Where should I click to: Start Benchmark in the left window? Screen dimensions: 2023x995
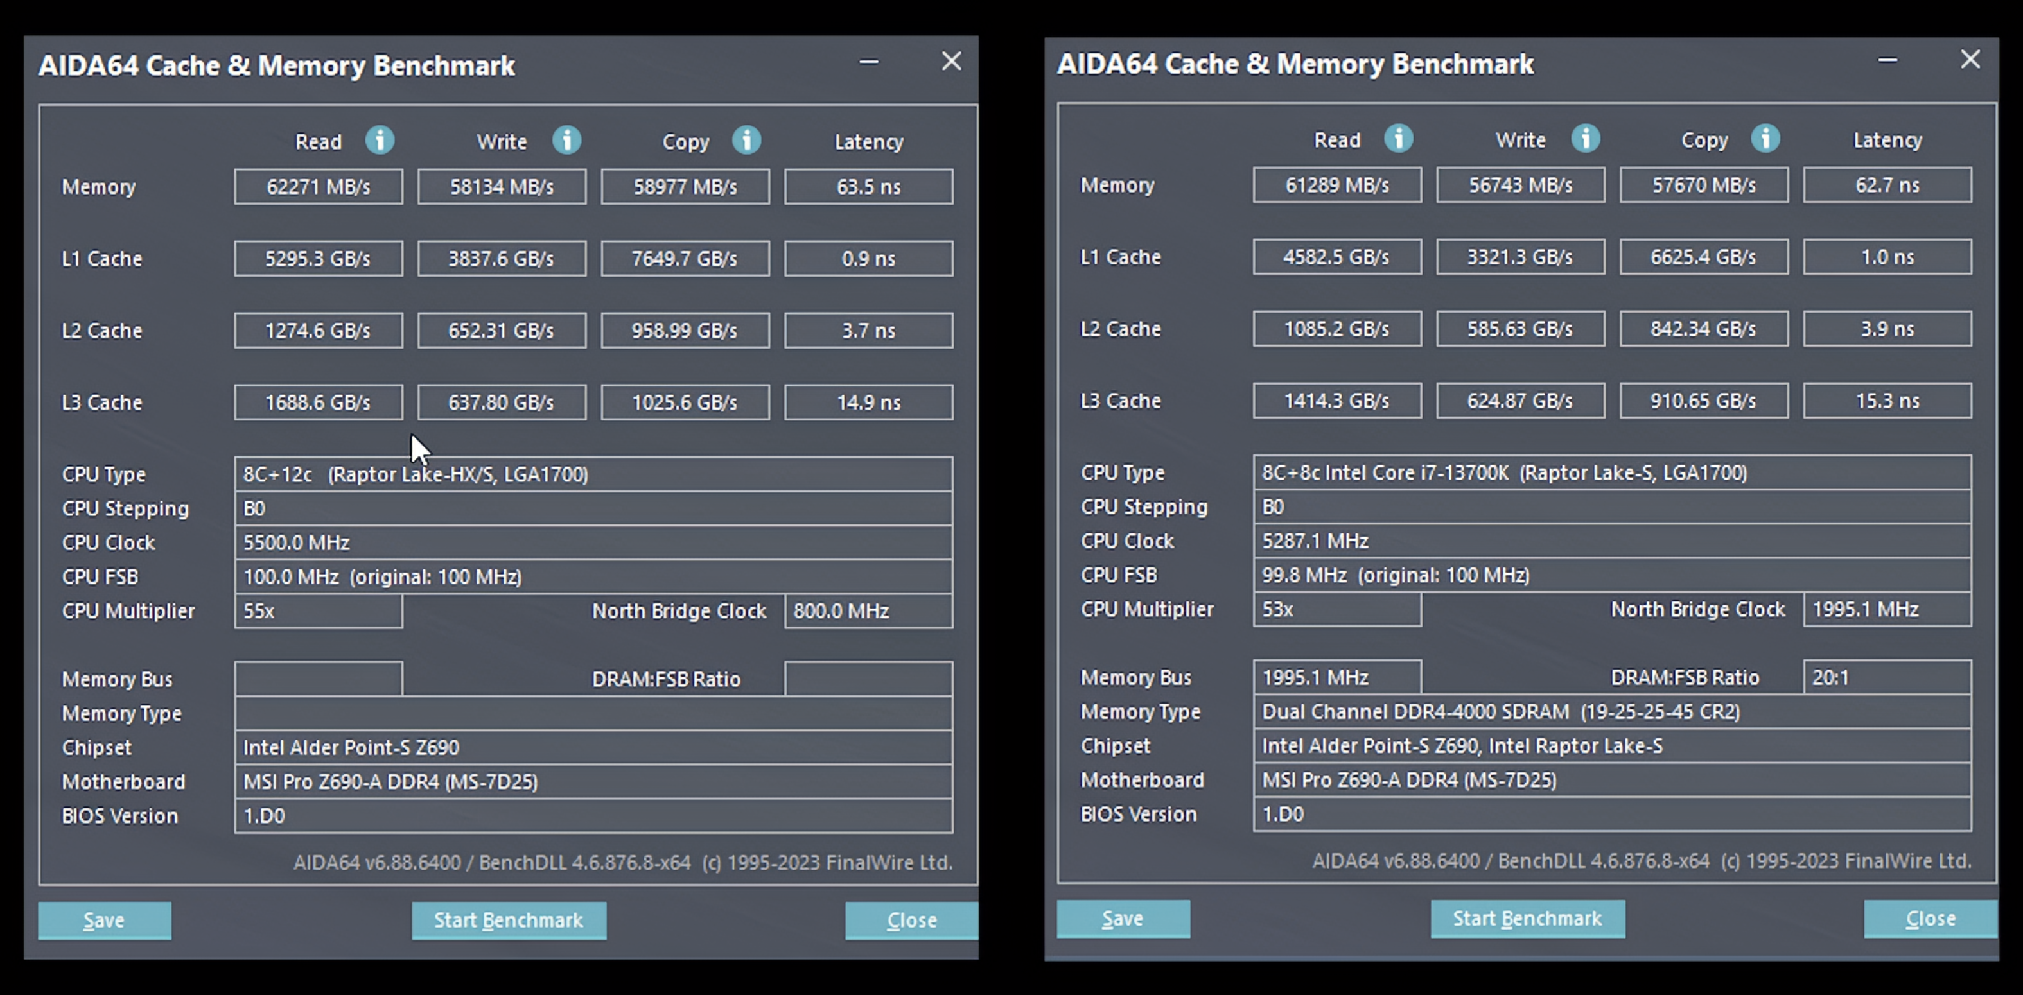pyautogui.click(x=509, y=921)
